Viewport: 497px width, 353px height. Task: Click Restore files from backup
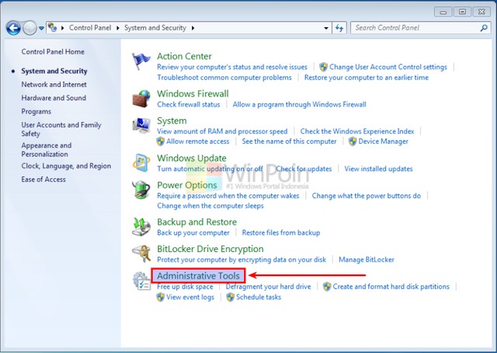(x=281, y=232)
